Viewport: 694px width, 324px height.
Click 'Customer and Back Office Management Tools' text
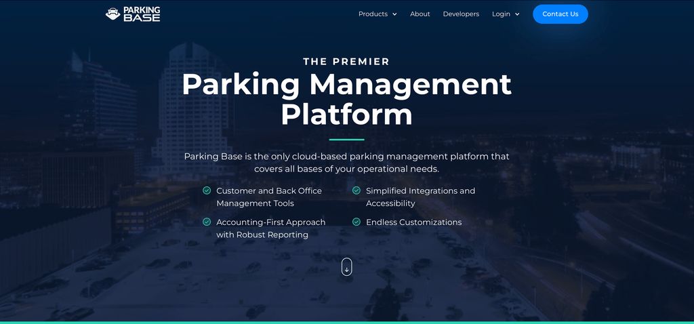269,197
